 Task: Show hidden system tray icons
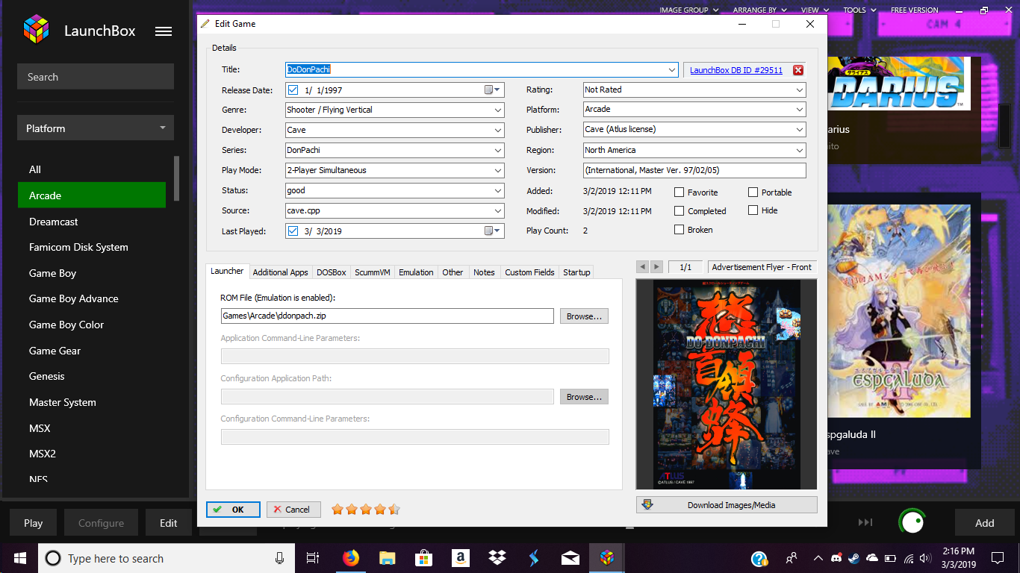[818, 558]
